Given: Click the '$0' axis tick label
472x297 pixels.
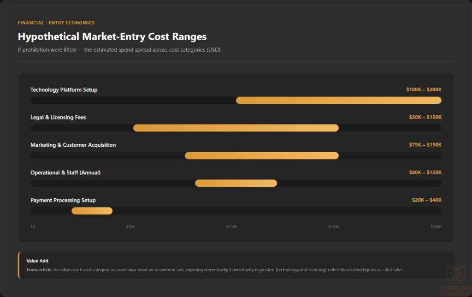Looking at the screenshot, I should [33, 227].
